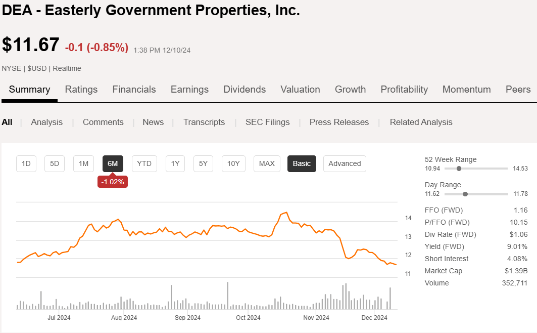537x333 pixels.
Task: Switch chart to 5Y range
Action: coord(203,163)
